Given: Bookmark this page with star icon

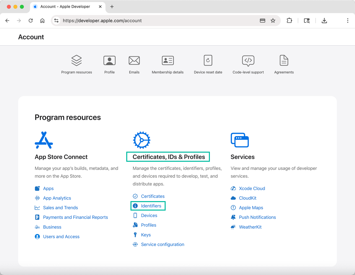Looking at the screenshot, I should 273,21.
